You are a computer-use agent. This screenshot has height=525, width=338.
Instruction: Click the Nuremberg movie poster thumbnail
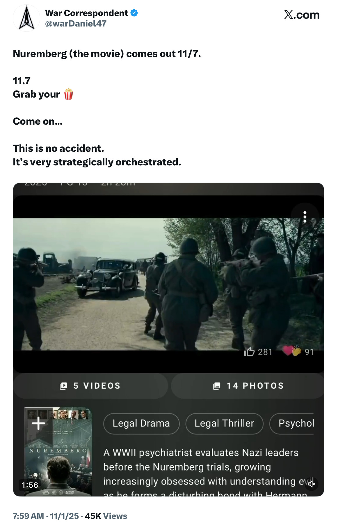click(x=58, y=451)
